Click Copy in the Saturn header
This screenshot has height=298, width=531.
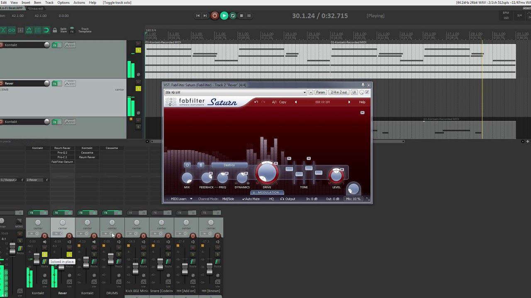[x=283, y=102]
